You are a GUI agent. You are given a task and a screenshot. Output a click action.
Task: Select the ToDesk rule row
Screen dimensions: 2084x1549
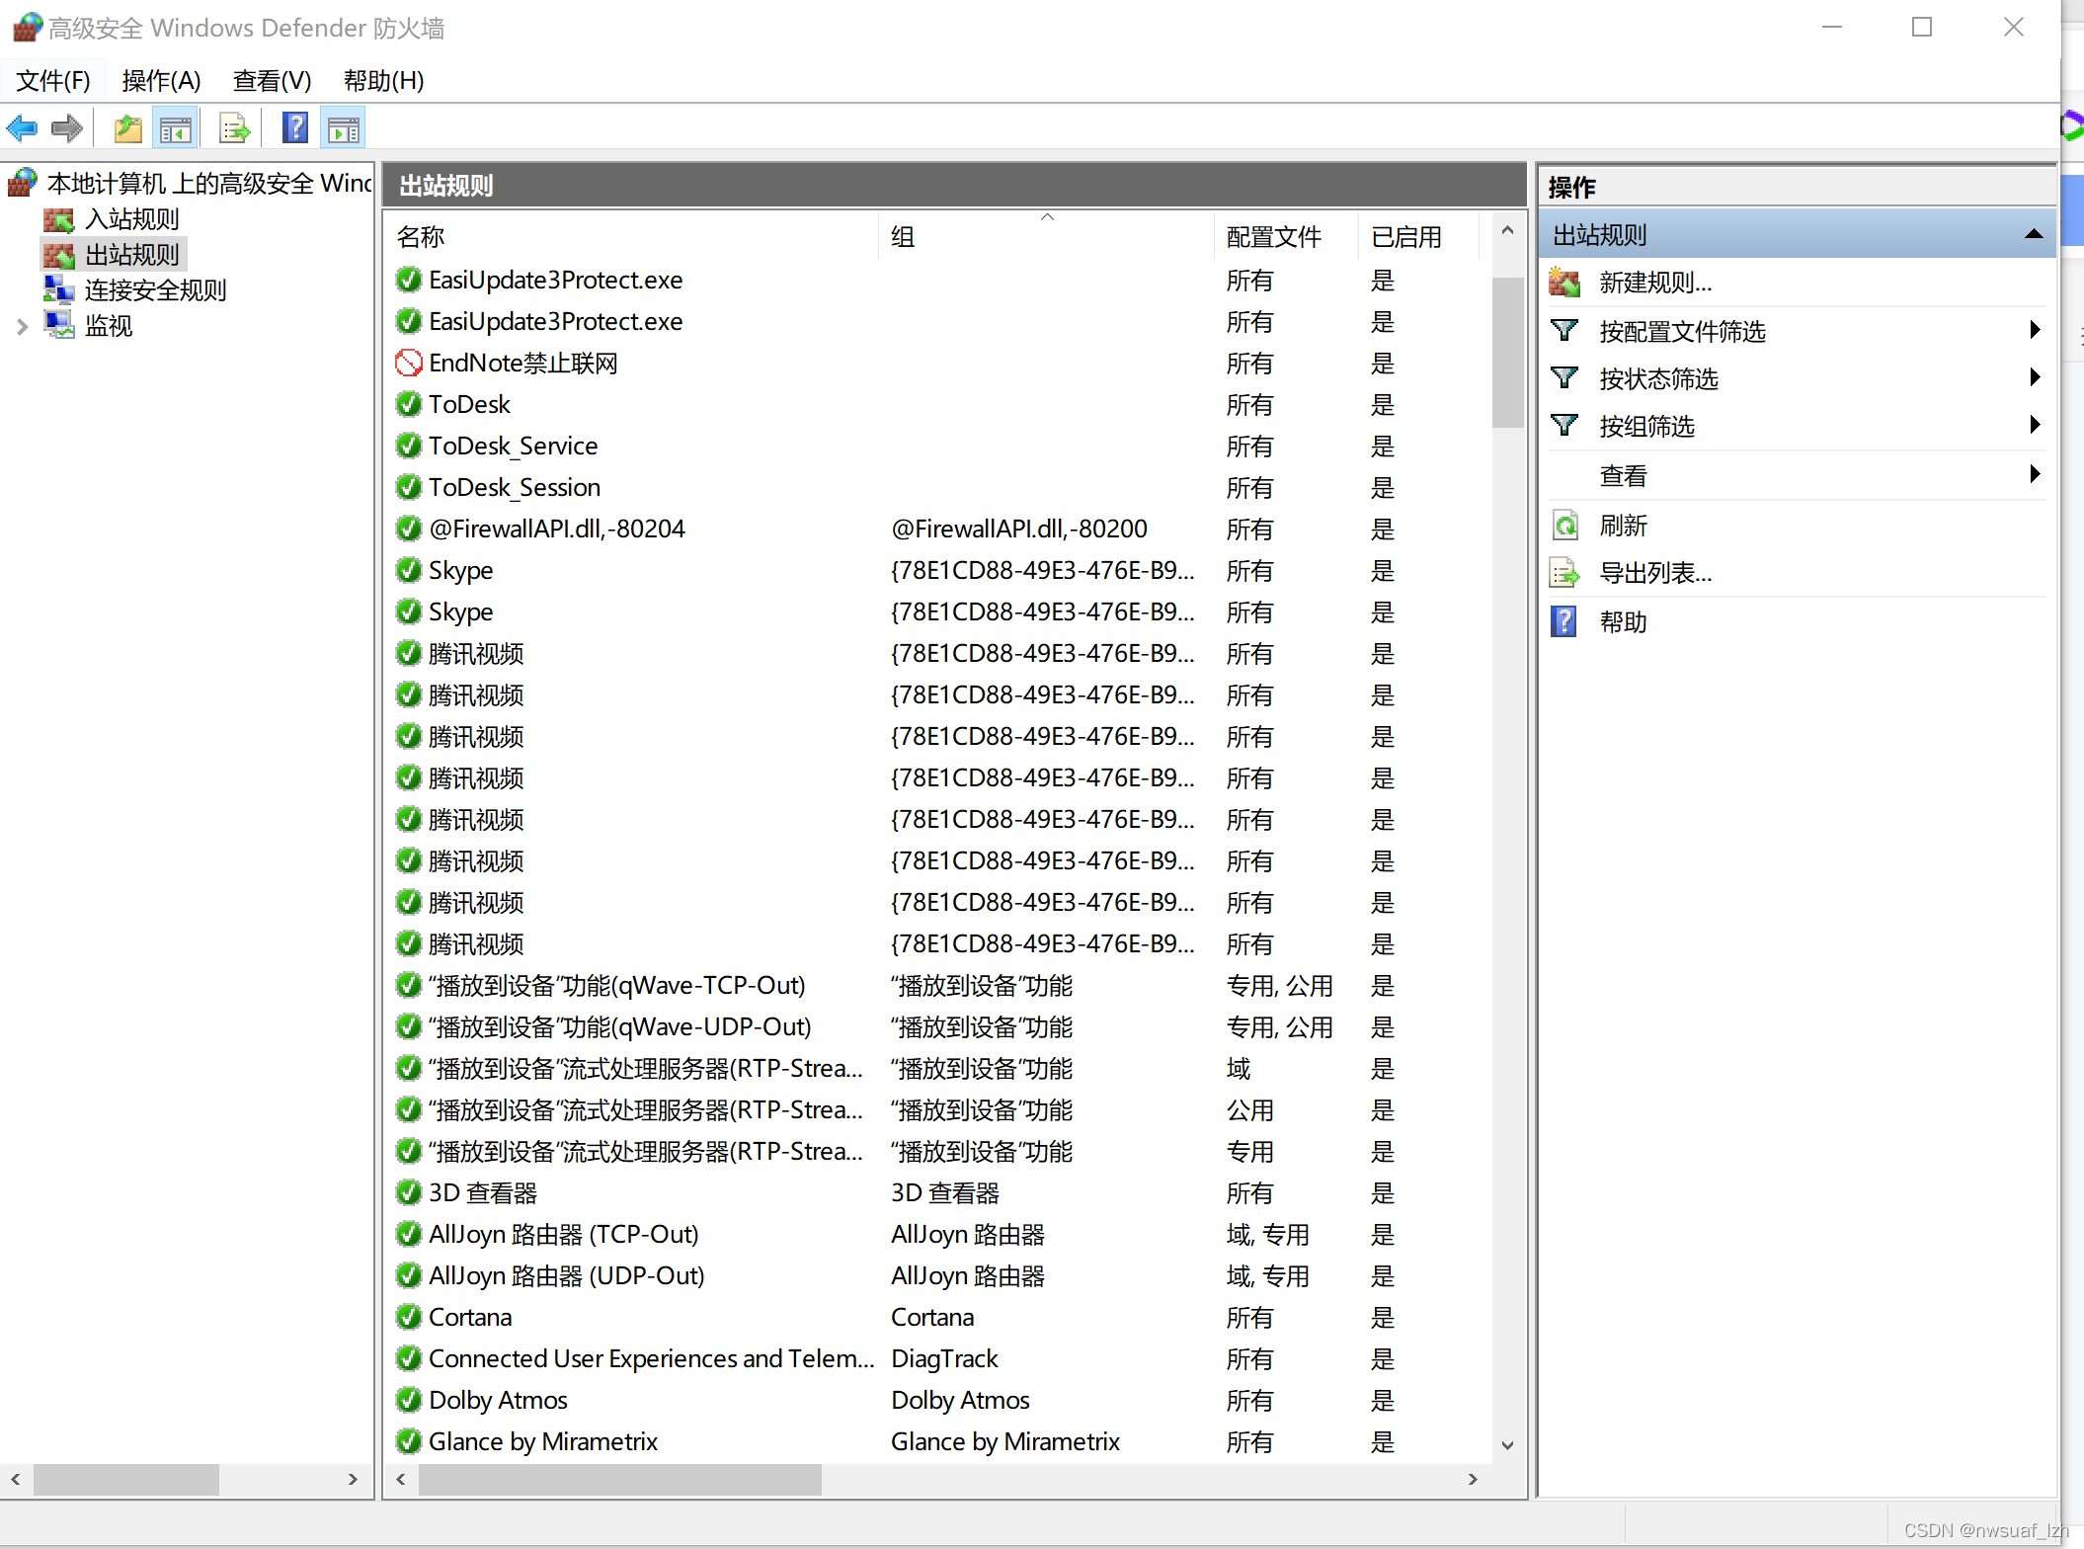pos(938,404)
